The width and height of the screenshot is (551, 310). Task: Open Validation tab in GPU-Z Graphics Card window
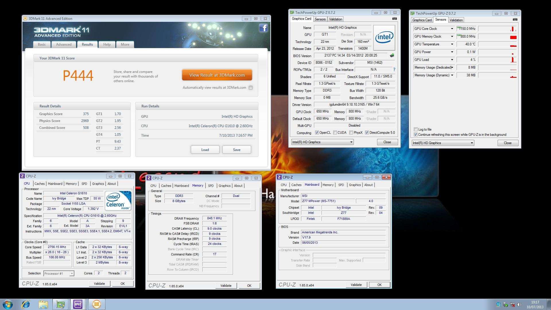[335, 19]
